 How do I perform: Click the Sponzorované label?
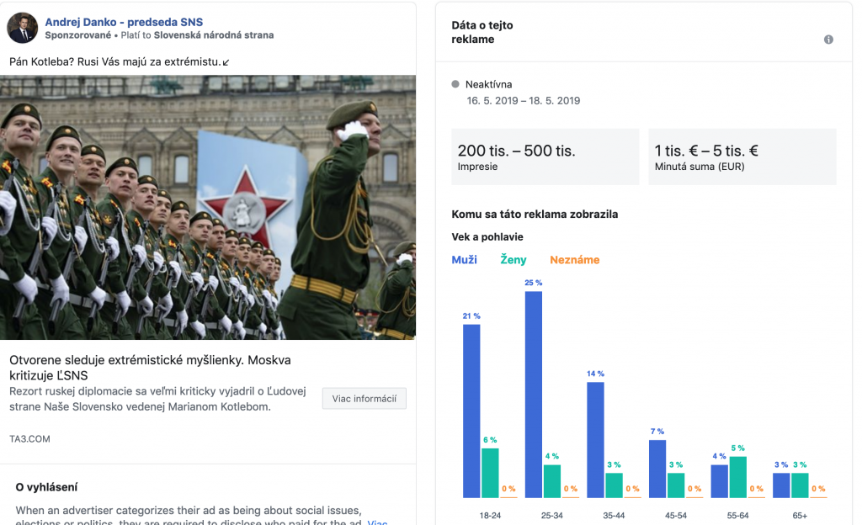[78, 35]
